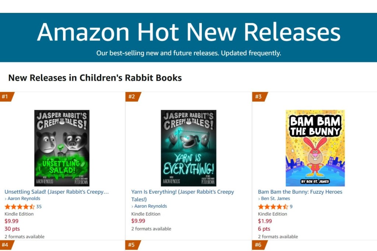This screenshot has height=251, width=377.
Task: Open Bam Bam the Bunny cover image
Action: (x=315, y=148)
